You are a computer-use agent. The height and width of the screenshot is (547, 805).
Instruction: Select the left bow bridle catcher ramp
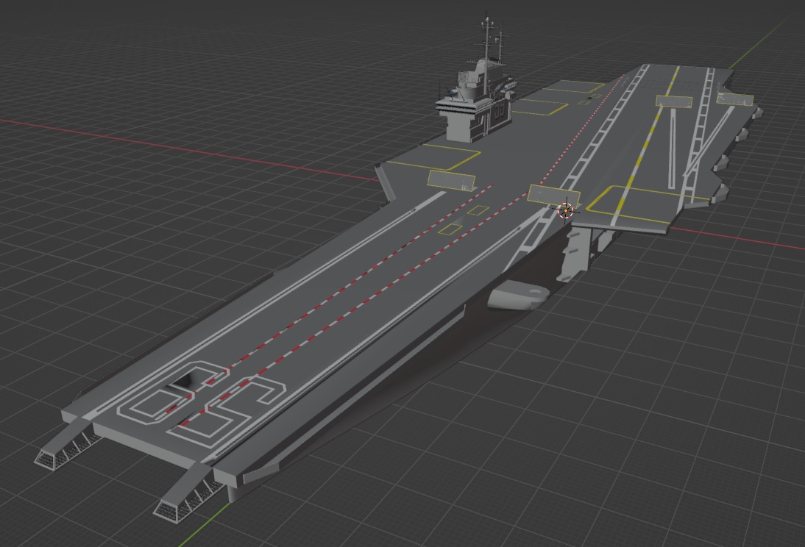68,441
